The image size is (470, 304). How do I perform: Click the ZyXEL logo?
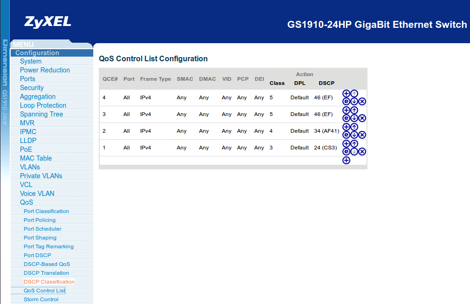48,22
